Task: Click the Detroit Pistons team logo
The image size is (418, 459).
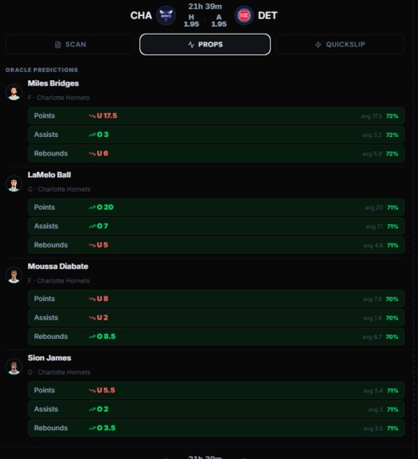Action: click(x=243, y=15)
